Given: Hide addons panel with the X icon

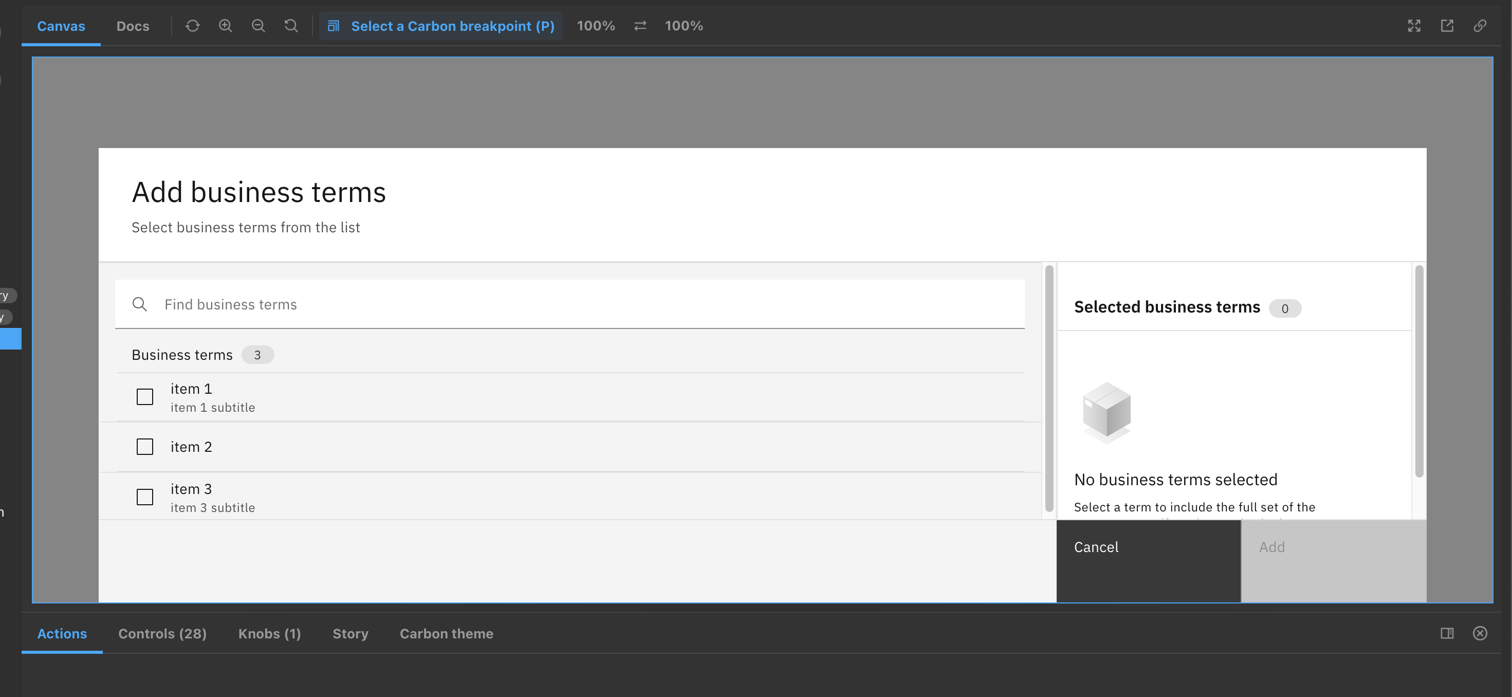Looking at the screenshot, I should (x=1480, y=633).
